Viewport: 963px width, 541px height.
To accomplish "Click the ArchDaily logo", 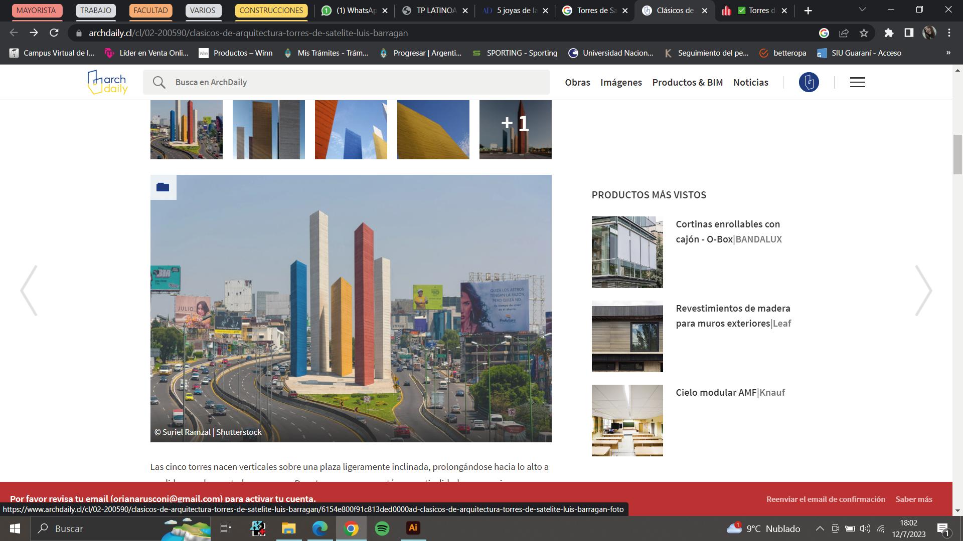I will point(107,82).
